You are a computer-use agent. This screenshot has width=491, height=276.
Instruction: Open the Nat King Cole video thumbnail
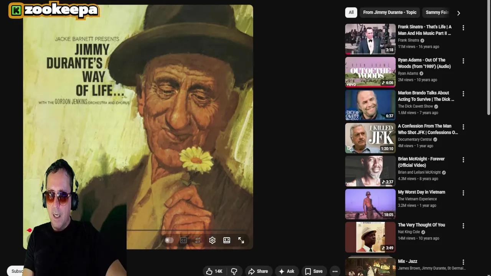(370, 237)
